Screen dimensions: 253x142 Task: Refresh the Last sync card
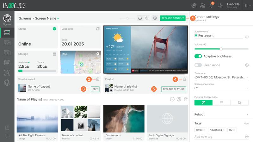click(x=98, y=29)
